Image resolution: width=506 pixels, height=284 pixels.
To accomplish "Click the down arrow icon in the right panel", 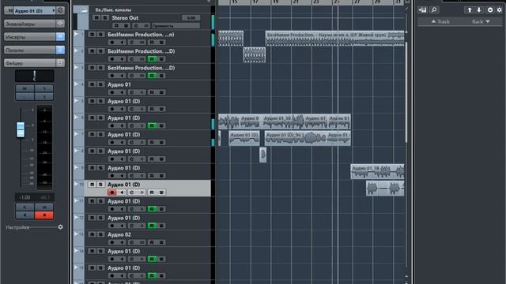I will pyautogui.click(x=479, y=10).
